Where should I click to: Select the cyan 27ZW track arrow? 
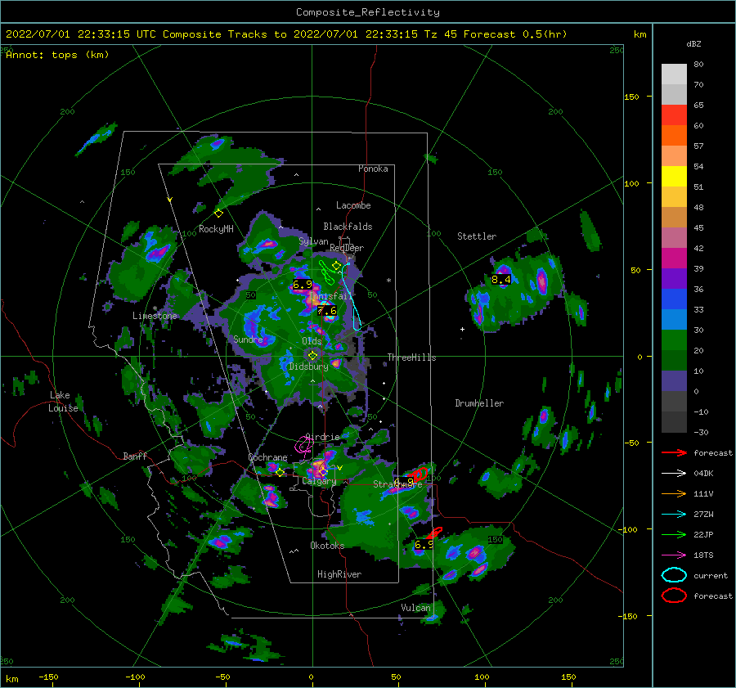674,515
